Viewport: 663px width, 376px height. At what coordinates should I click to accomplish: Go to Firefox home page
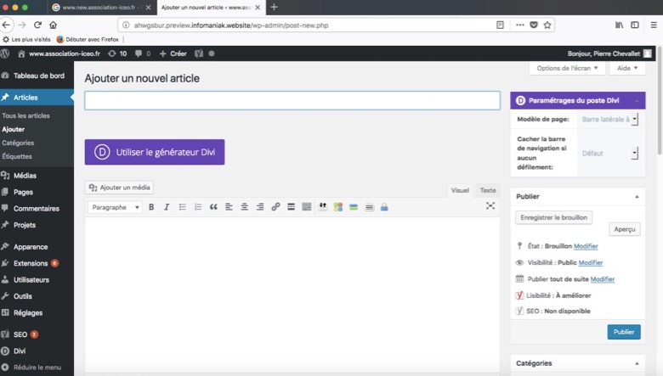point(54,25)
